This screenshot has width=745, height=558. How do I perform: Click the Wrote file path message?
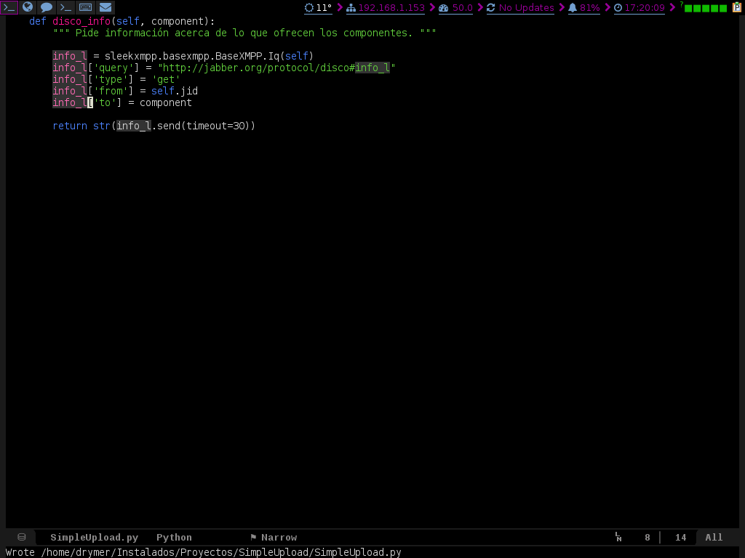click(204, 552)
